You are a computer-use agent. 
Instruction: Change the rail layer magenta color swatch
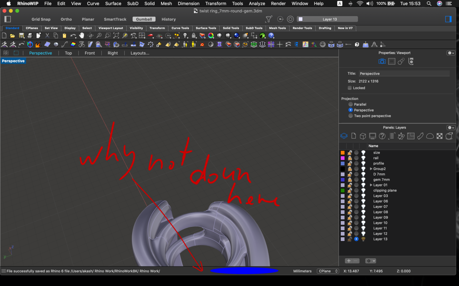[x=342, y=158]
